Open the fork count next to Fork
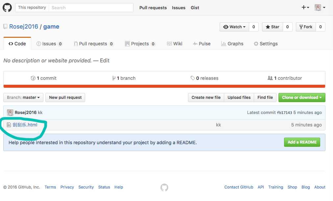Viewport: 333px width, 201px height. pyautogui.click(x=321, y=27)
